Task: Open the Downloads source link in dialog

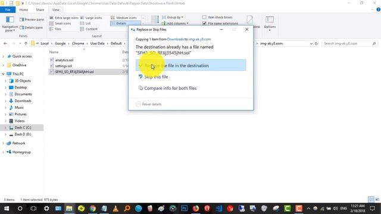Action: 175,39
